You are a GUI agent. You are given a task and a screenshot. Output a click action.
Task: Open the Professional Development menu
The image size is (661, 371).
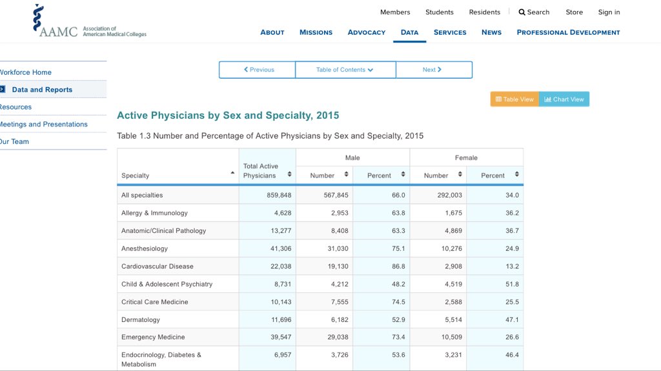(x=568, y=32)
